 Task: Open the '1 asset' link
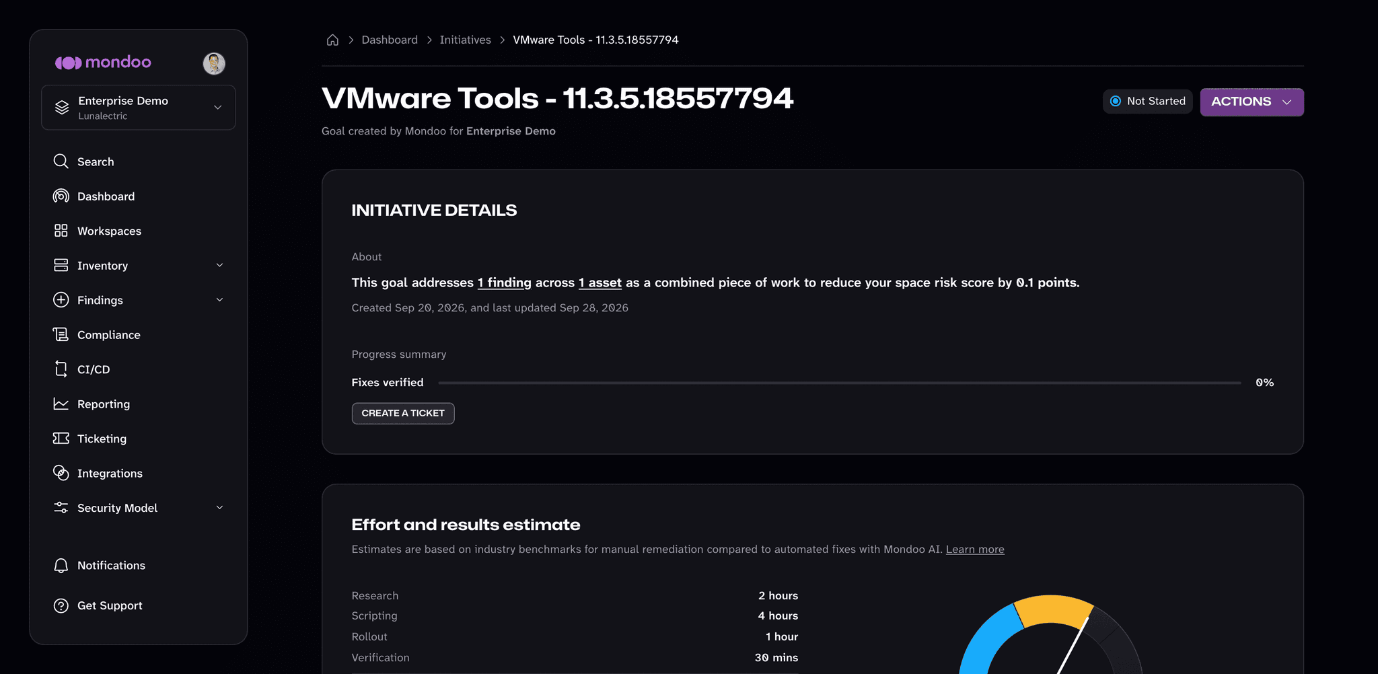tap(600, 283)
